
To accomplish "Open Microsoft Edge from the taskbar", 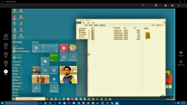I will pos(55,103).
